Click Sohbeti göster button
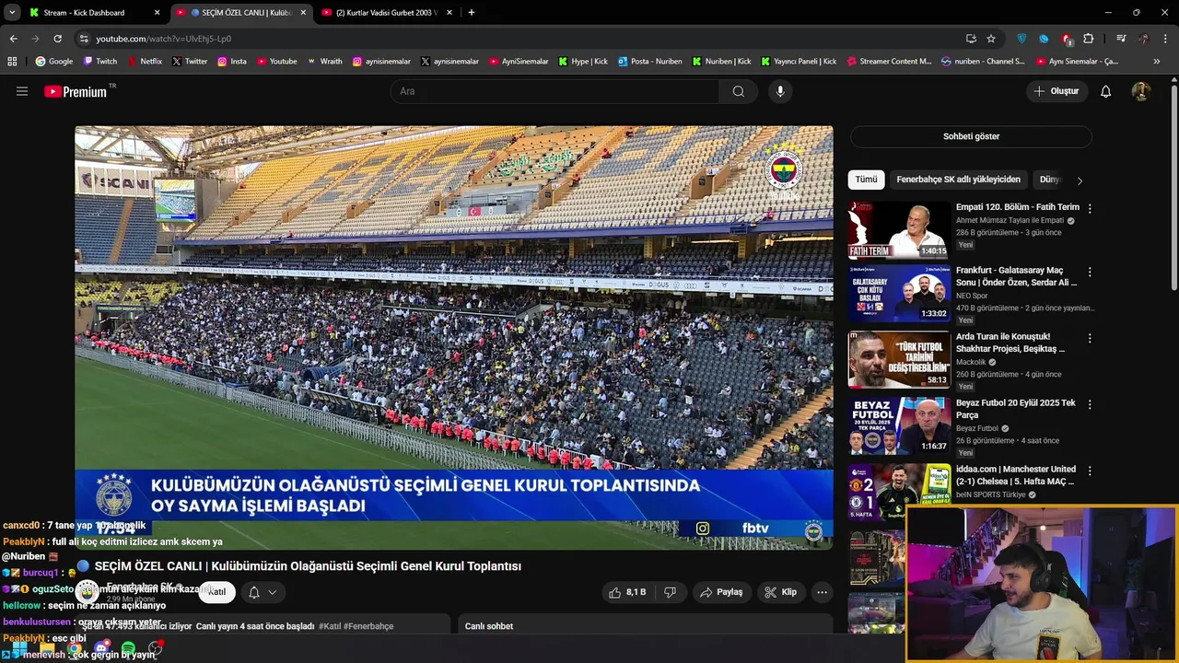This screenshot has width=1179, height=663. [x=971, y=136]
